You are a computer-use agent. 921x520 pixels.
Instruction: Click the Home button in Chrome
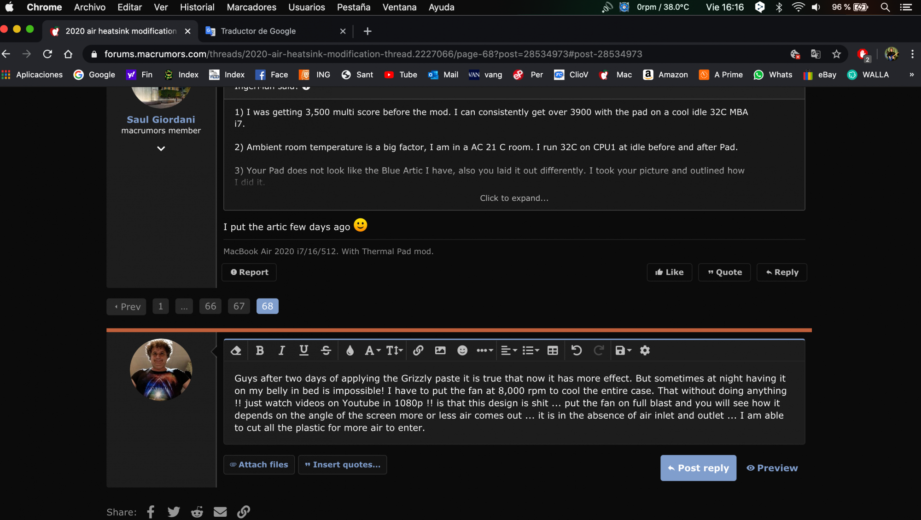pos(68,54)
